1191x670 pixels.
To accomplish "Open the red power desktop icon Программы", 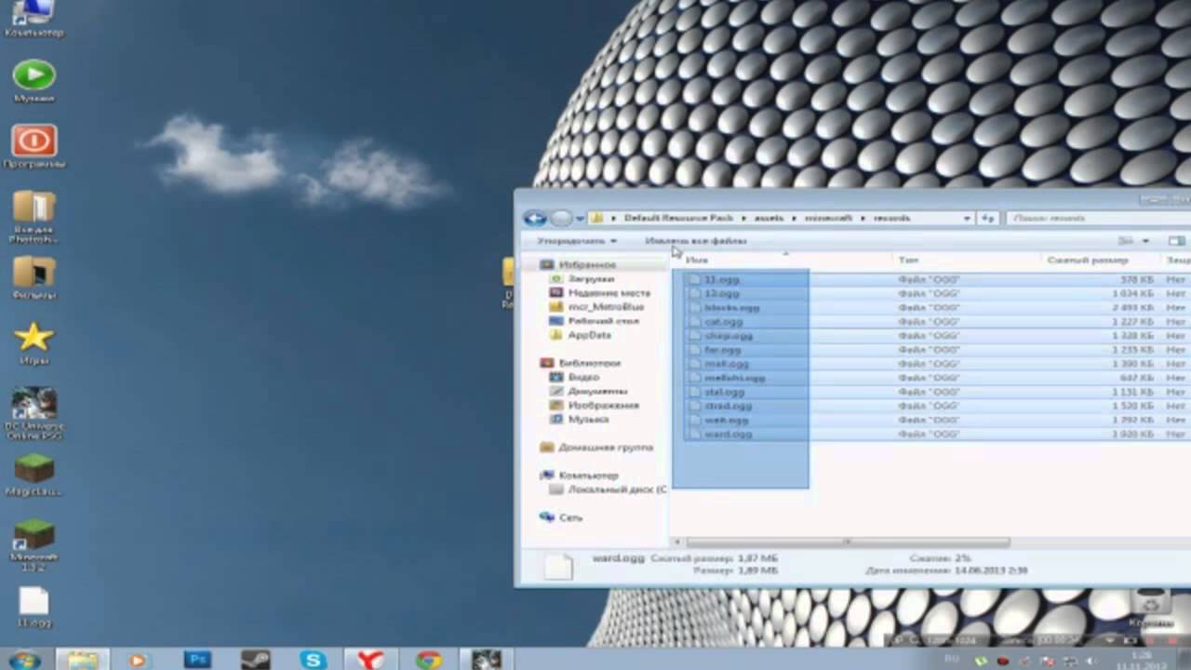I will tap(34, 147).
